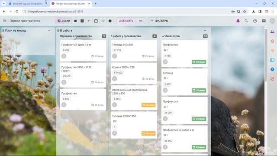This screenshot has width=277, height=156.
Task: Click the 45 670 price tag
Action: point(67,76)
